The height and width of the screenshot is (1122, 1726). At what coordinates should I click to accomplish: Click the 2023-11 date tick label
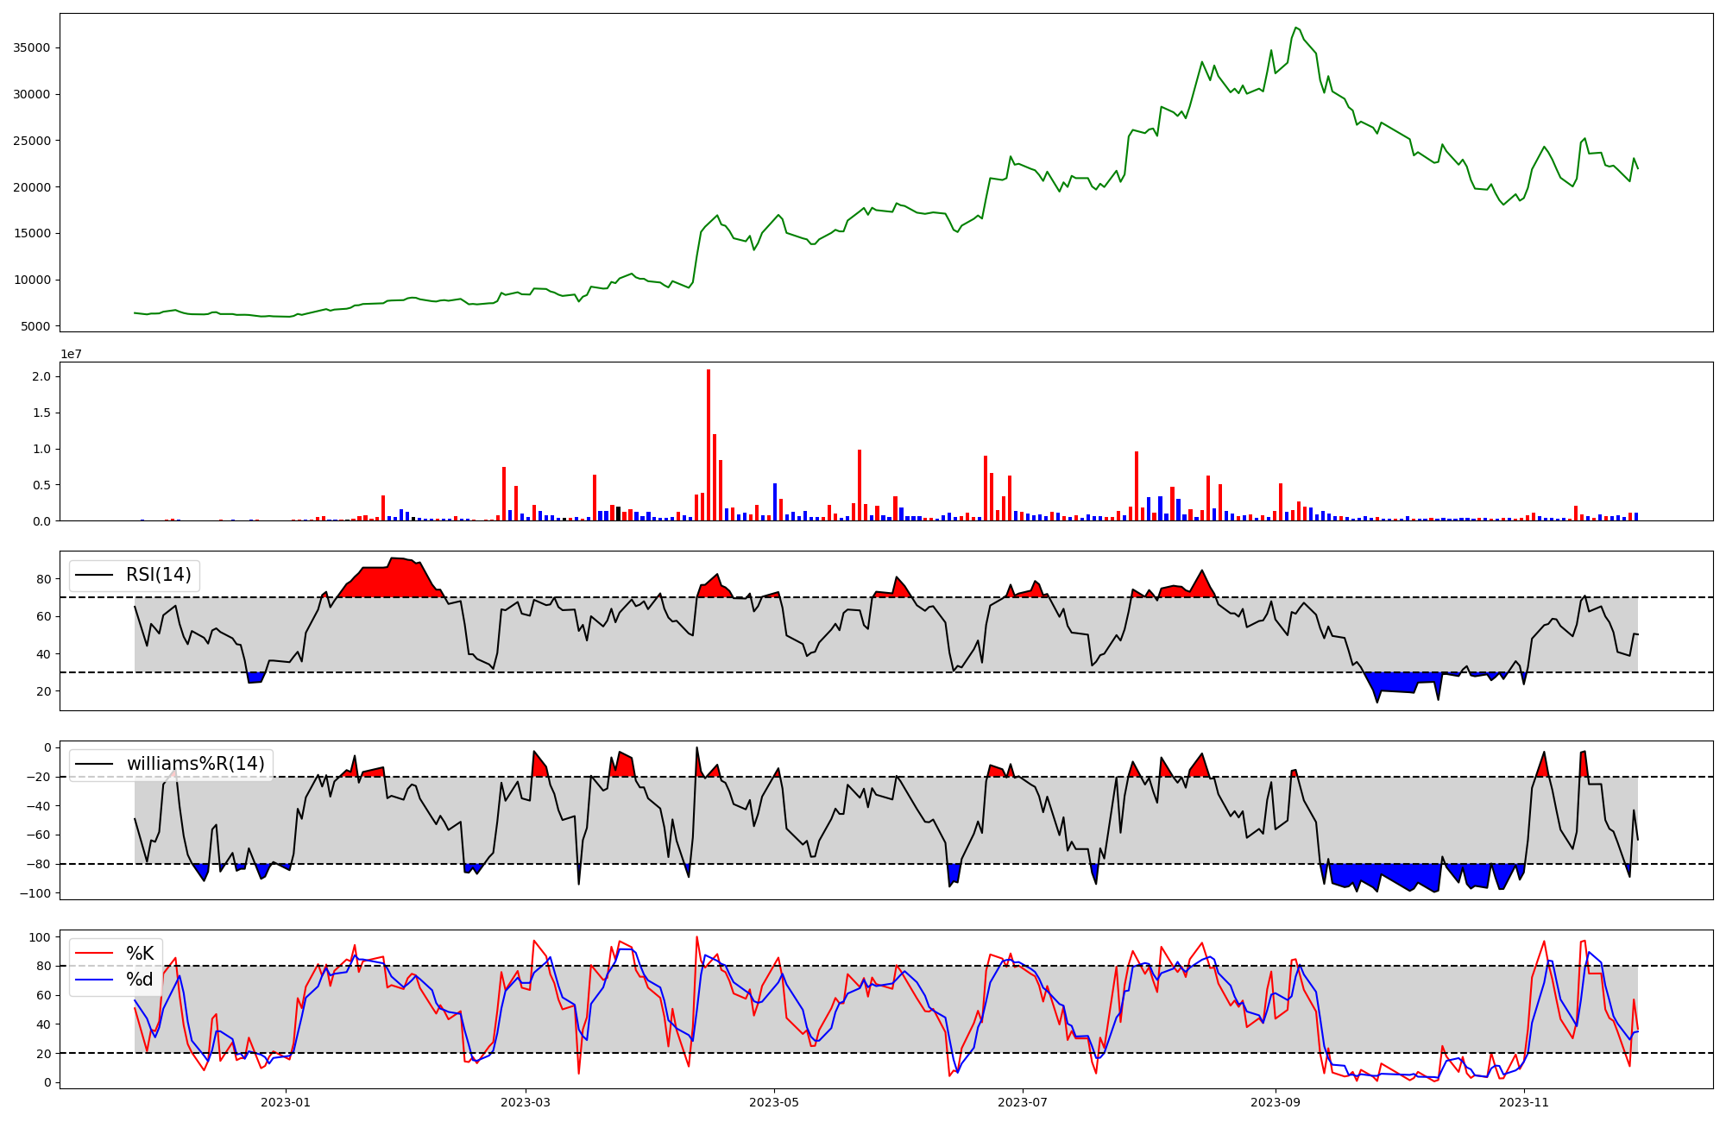[x=1524, y=1102]
